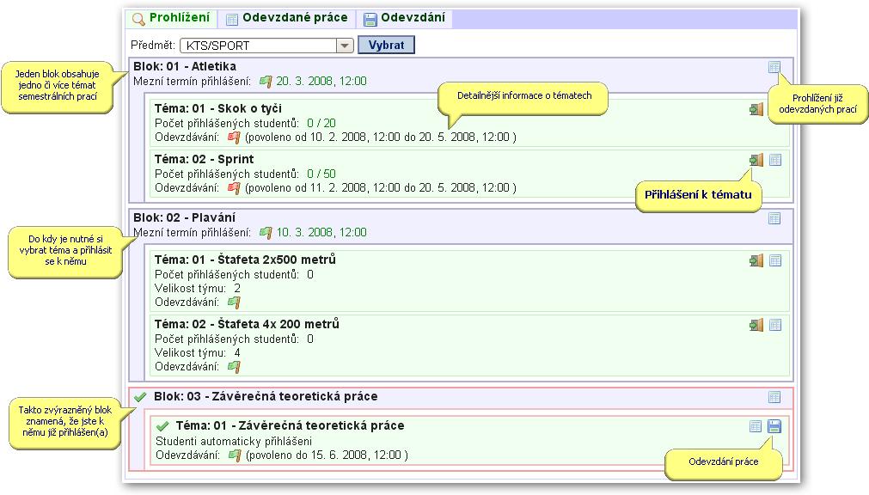Viewport: 869px width, 495px height.
Task: View submitted works for Blok 02 Plavání
Action: (x=774, y=217)
